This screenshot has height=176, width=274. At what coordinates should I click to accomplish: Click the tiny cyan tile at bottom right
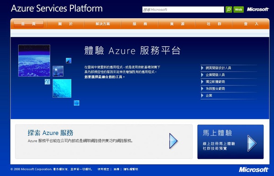pyautogui.click(x=77, y=103)
